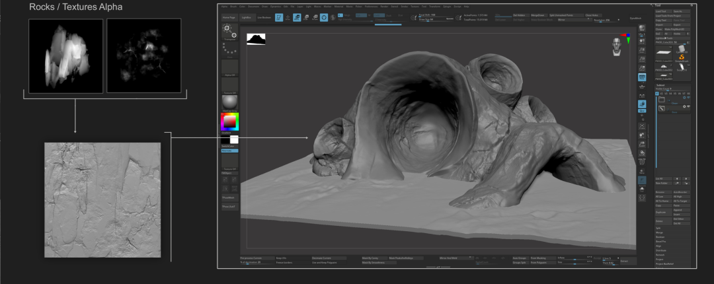
Task: Toggle the Rgb channel button
Action: [361, 15]
